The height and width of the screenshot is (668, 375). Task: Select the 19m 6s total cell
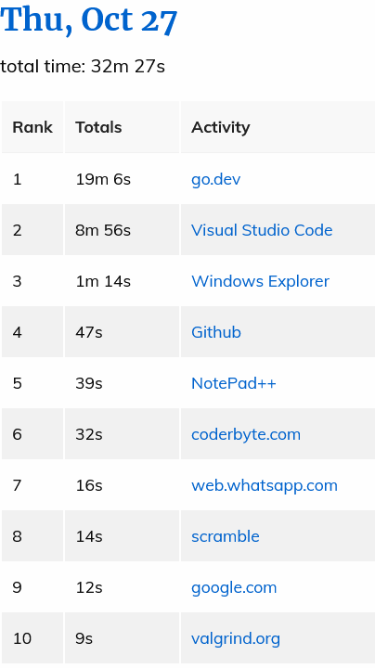coord(122,179)
